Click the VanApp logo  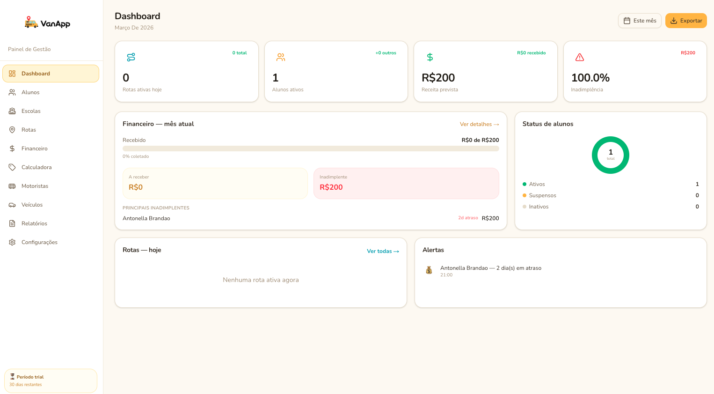coord(47,22)
